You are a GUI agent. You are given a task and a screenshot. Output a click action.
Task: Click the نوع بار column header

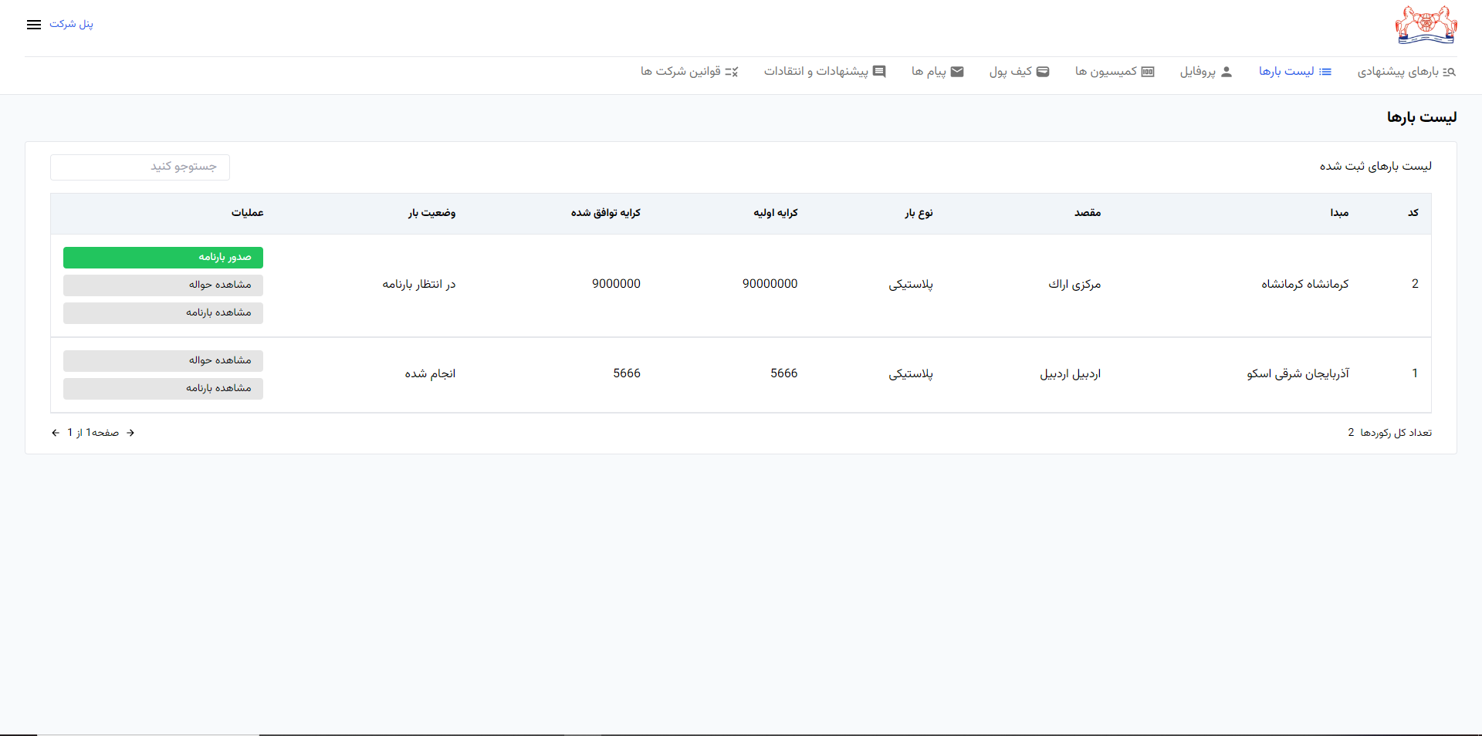click(919, 213)
